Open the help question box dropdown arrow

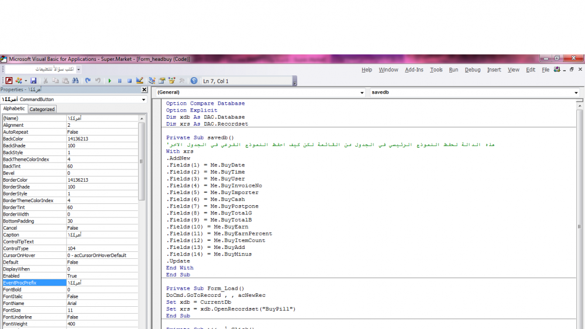point(78,70)
